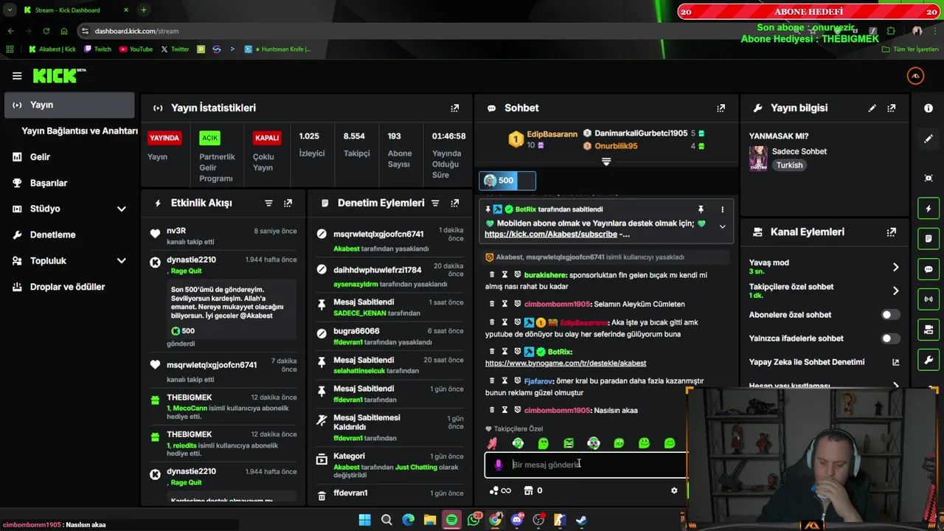Viewport: 944px width, 531px height.
Task: Open filter options in Etkinlik Akışı
Action: coord(268,203)
